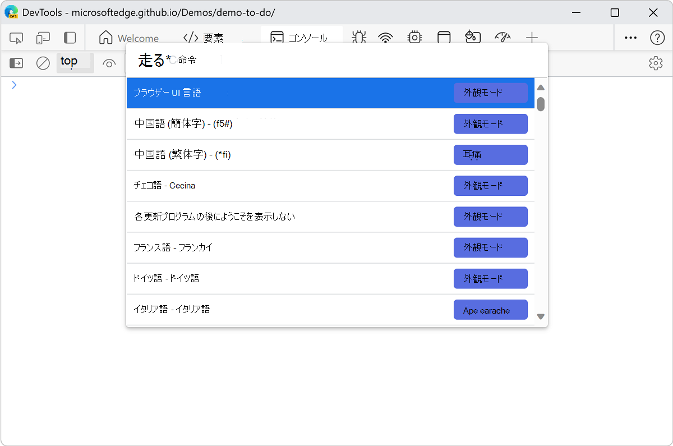This screenshot has height=446, width=673.
Task: Click the device emulation toggle icon
Action: point(43,38)
